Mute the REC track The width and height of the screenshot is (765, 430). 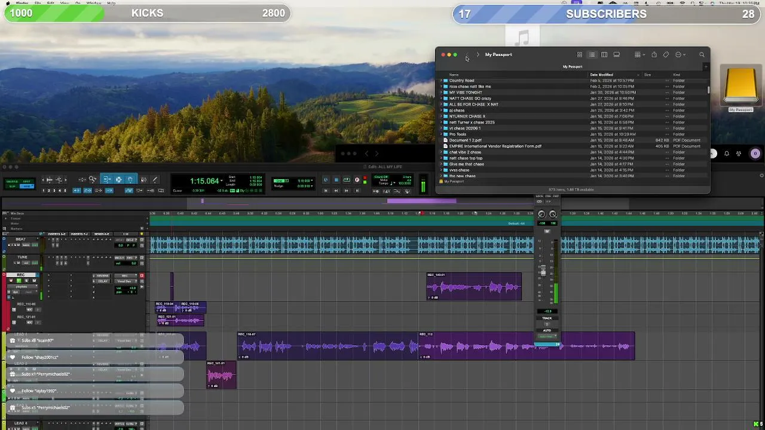point(34,281)
